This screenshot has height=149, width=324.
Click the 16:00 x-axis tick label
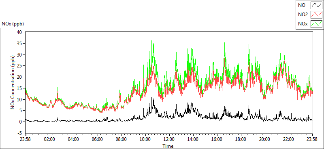click(217, 139)
